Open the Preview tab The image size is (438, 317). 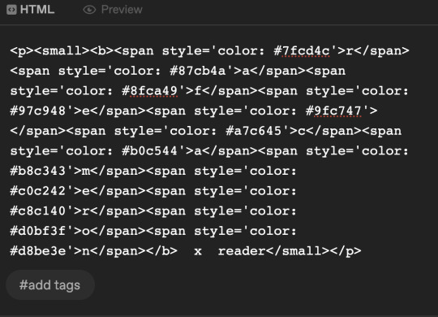(x=113, y=10)
